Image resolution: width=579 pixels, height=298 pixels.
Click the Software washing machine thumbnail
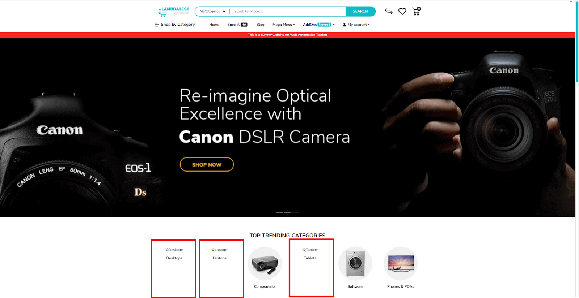pyautogui.click(x=355, y=264)
